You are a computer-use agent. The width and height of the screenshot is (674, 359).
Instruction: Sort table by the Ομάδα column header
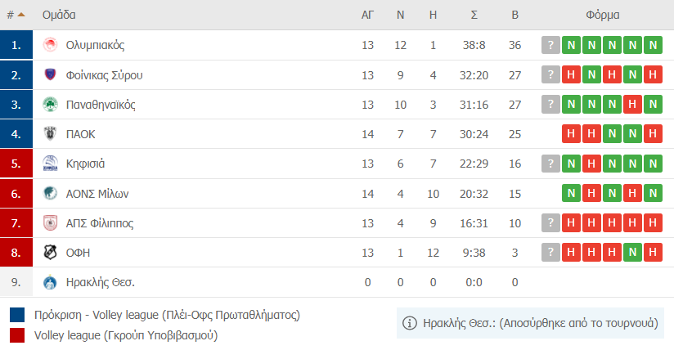[60, 15]
